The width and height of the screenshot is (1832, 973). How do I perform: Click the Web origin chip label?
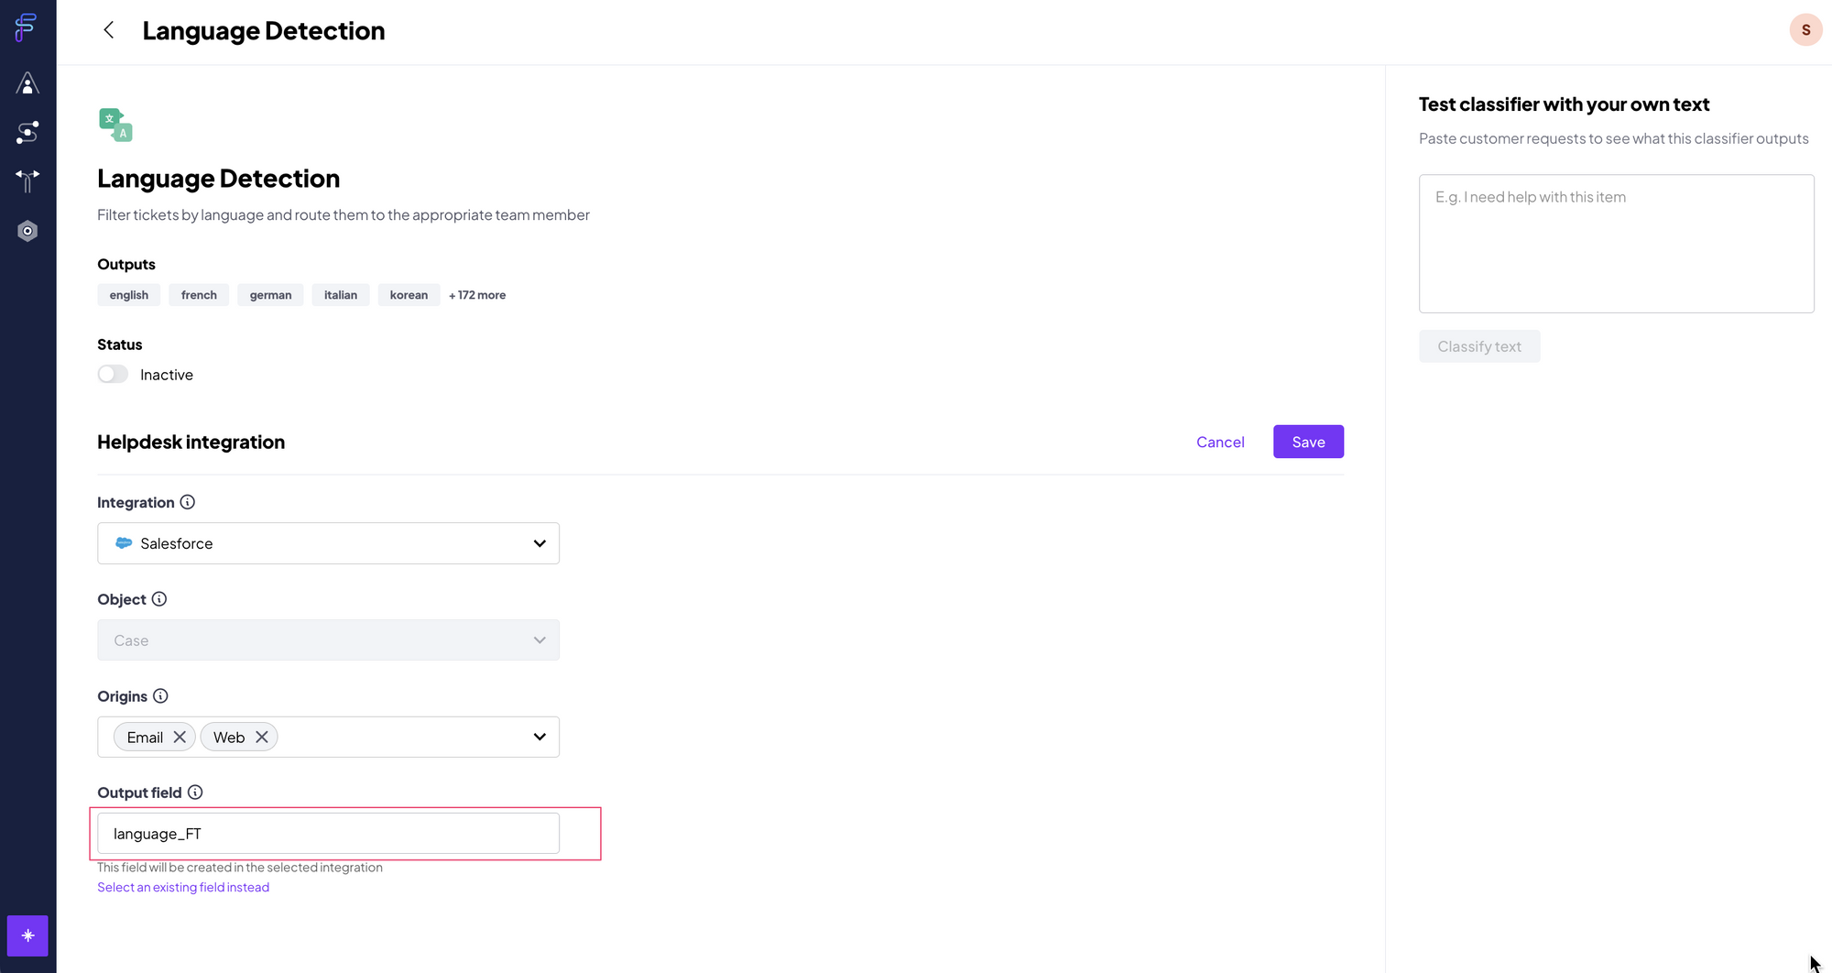pos(229,738)
